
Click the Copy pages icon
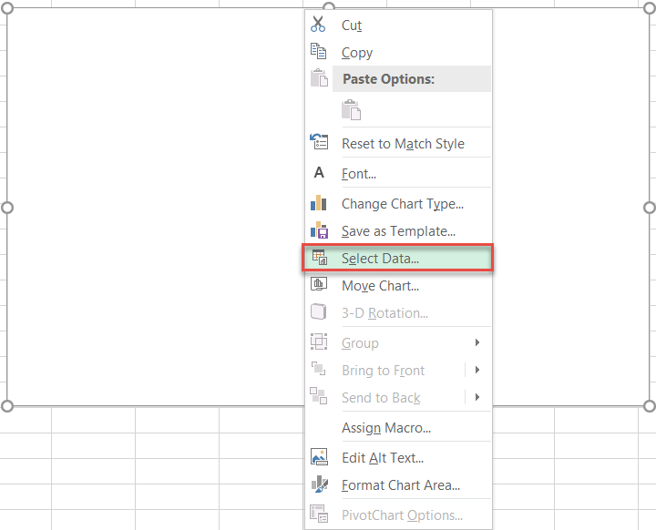coord(318,51)
